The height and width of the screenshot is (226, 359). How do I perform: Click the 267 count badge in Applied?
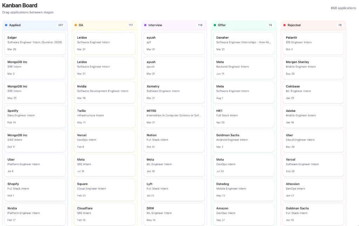tap(61, 25)
